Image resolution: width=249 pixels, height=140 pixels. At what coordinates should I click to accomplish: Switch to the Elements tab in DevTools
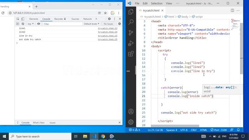(x=34, y=19)
